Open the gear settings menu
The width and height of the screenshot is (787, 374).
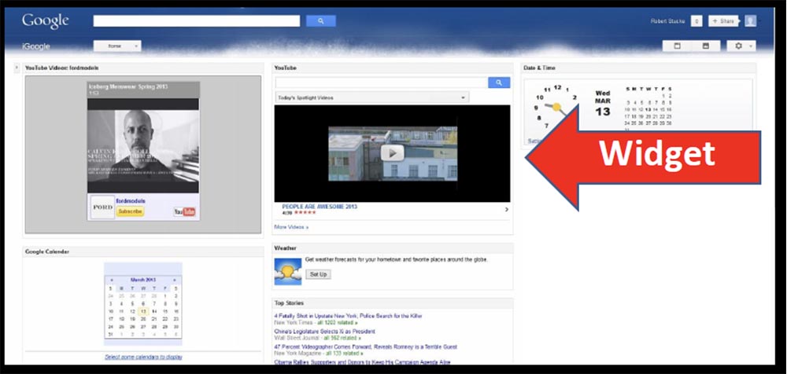click(741, 46)
